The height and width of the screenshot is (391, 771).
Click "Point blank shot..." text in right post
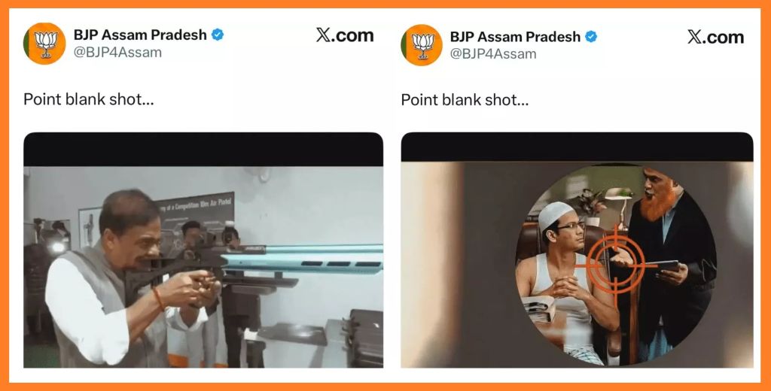465,100
